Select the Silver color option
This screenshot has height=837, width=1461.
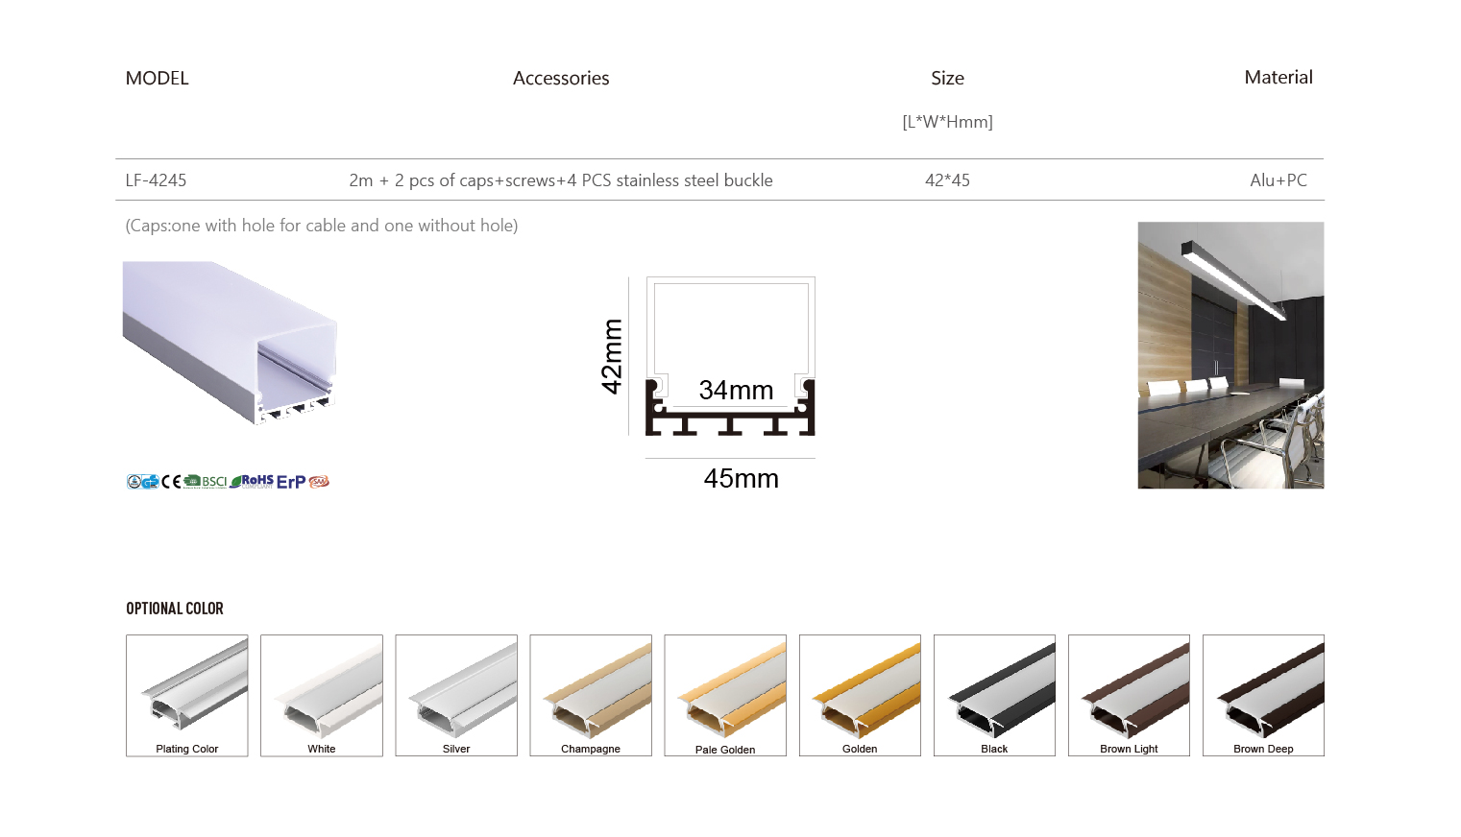tap(456, 696)
